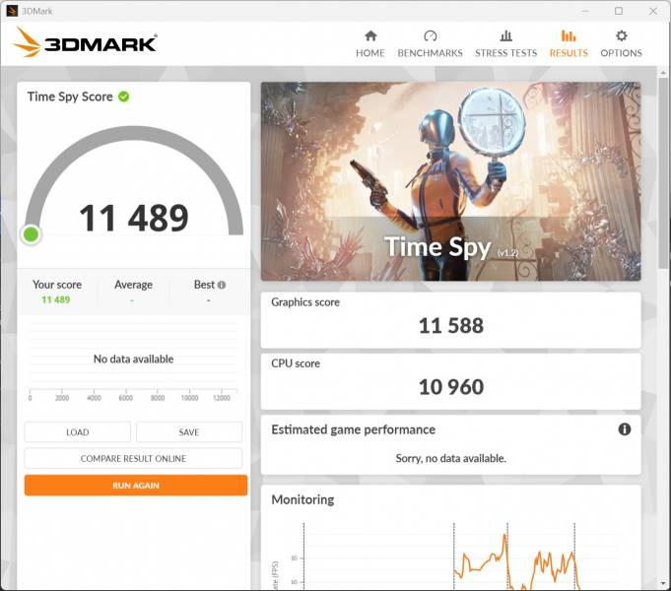Maximize the 3DMark window
This screenshot has height=591, width=671.
[619, 11]
